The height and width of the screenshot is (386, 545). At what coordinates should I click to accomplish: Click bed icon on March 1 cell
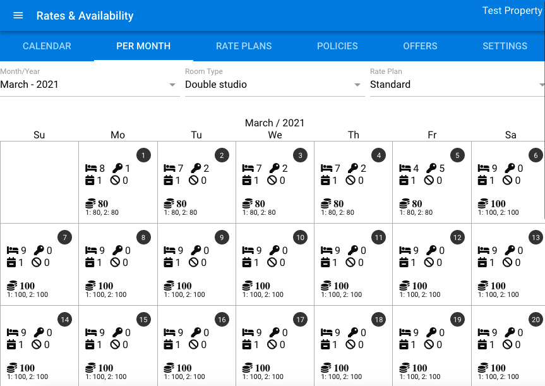91,168
